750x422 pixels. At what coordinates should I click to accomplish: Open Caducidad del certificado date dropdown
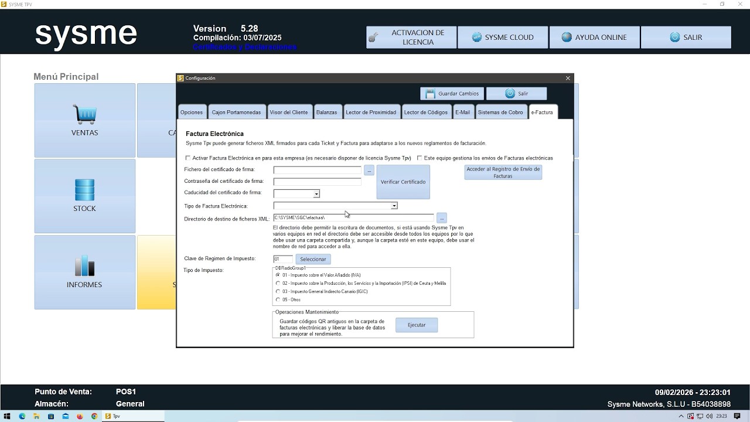tap(316, 194)
